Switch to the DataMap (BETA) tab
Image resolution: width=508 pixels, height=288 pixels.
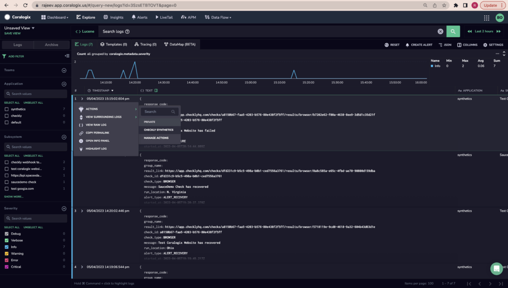[x=180, y=44]
